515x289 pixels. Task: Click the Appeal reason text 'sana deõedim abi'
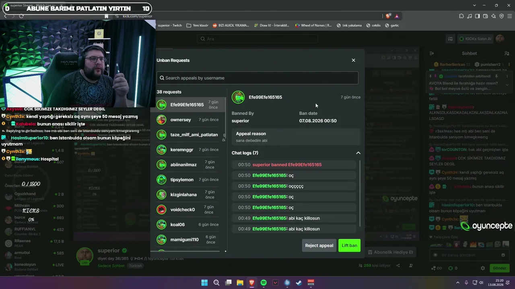251,140
